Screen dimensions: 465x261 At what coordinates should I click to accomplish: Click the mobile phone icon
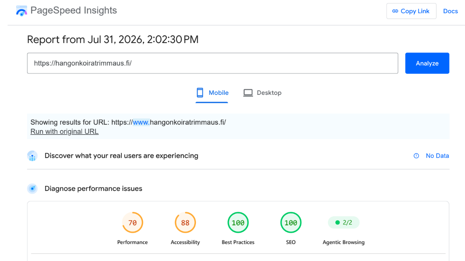[x=200, y=92]
